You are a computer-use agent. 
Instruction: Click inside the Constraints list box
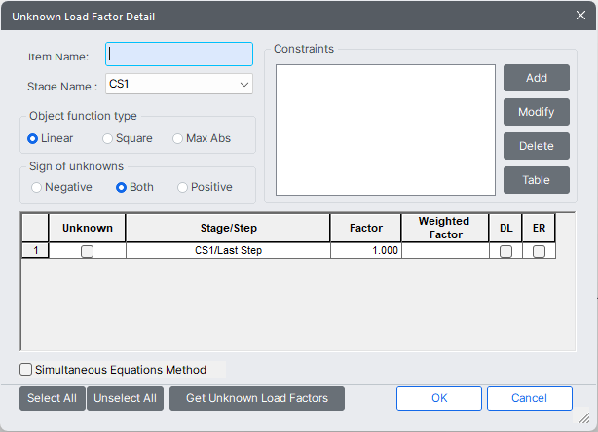click(386, 130)
